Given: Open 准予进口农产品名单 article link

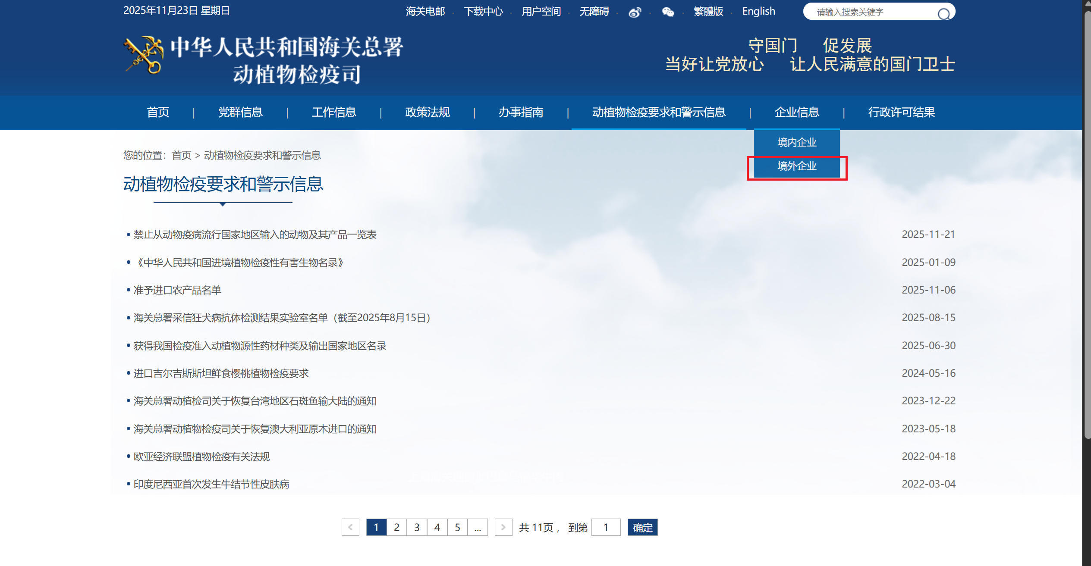Looking at the screenshot, I should click(177, 290).
